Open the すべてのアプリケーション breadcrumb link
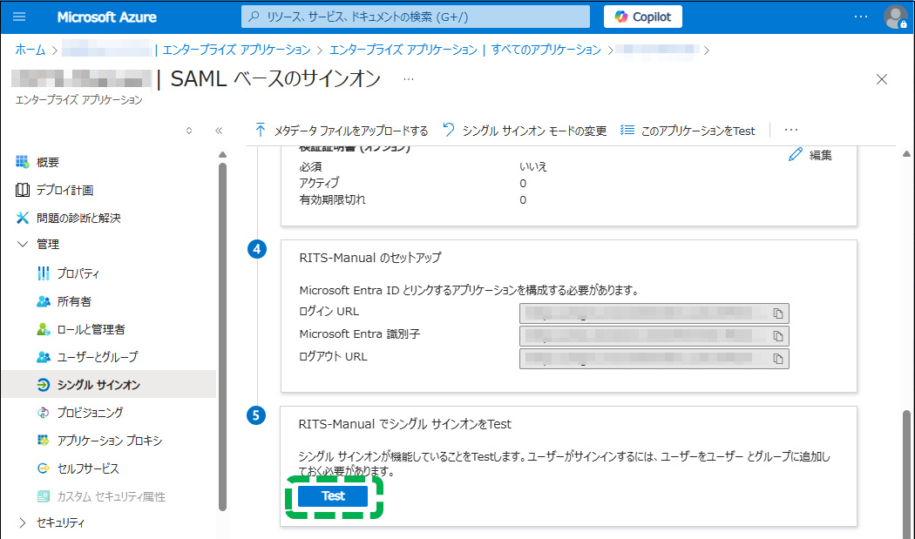The width and height of the screenshot is (915, 539). coord(546,51)
